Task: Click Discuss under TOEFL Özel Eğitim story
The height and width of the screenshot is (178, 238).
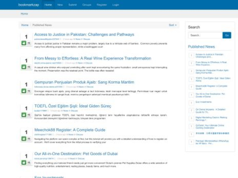Action: (75, 111)
